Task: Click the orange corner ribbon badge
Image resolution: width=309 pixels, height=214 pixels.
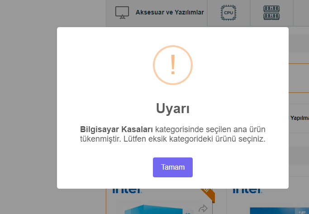Action: click(209, 195)
